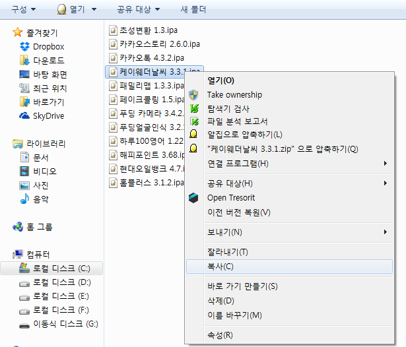Select file 푸딩얼굴인식 in the list
The image size is (406, 347).
click(x=147, y=127)
